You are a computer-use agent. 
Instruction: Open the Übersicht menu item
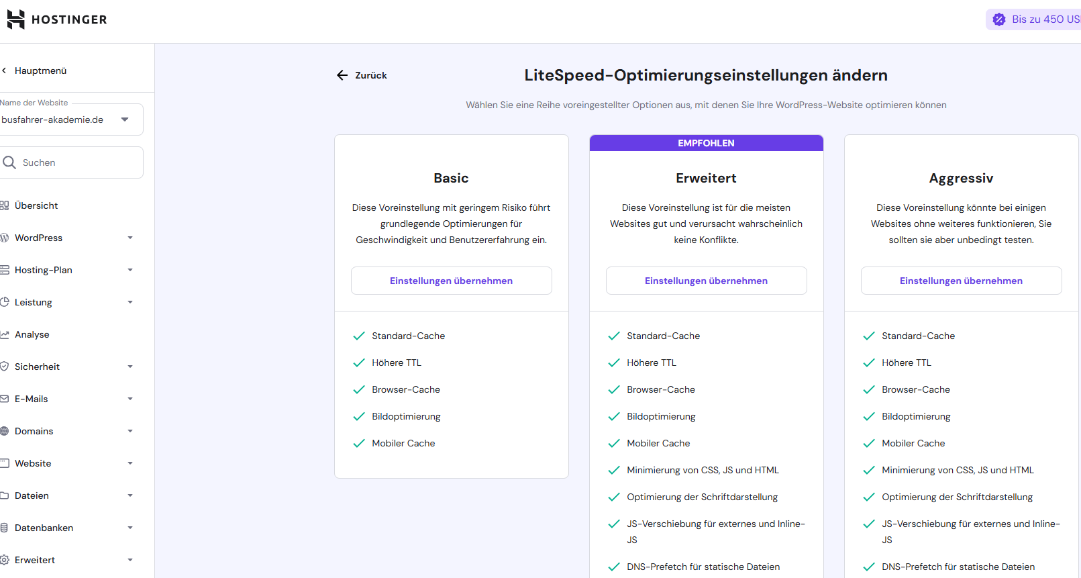36,205
